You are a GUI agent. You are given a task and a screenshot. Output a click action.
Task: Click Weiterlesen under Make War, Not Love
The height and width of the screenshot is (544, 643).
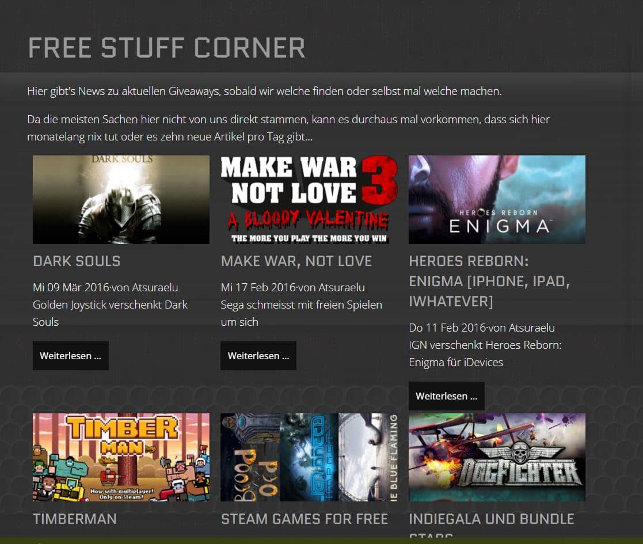pyautogui.click(x=258, y=356)
